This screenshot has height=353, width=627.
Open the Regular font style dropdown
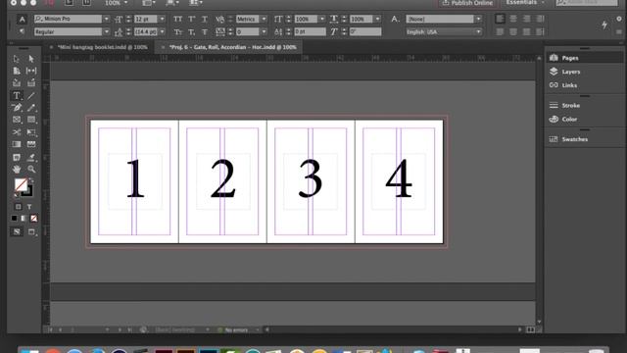click(x=107, y=31)
